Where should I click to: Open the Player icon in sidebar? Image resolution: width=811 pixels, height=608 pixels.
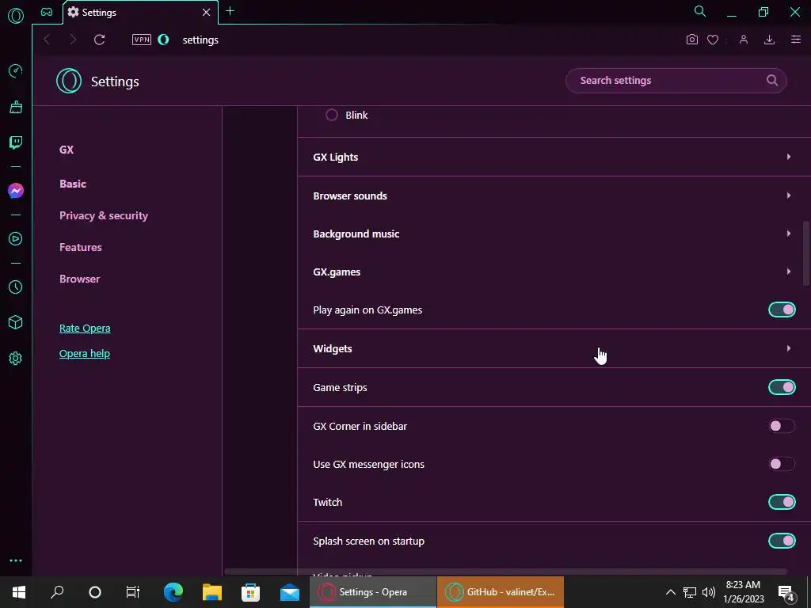(16, 238)
